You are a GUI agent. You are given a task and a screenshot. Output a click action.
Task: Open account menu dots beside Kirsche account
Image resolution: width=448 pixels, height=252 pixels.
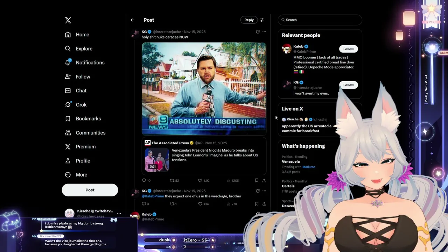[119, 213]
